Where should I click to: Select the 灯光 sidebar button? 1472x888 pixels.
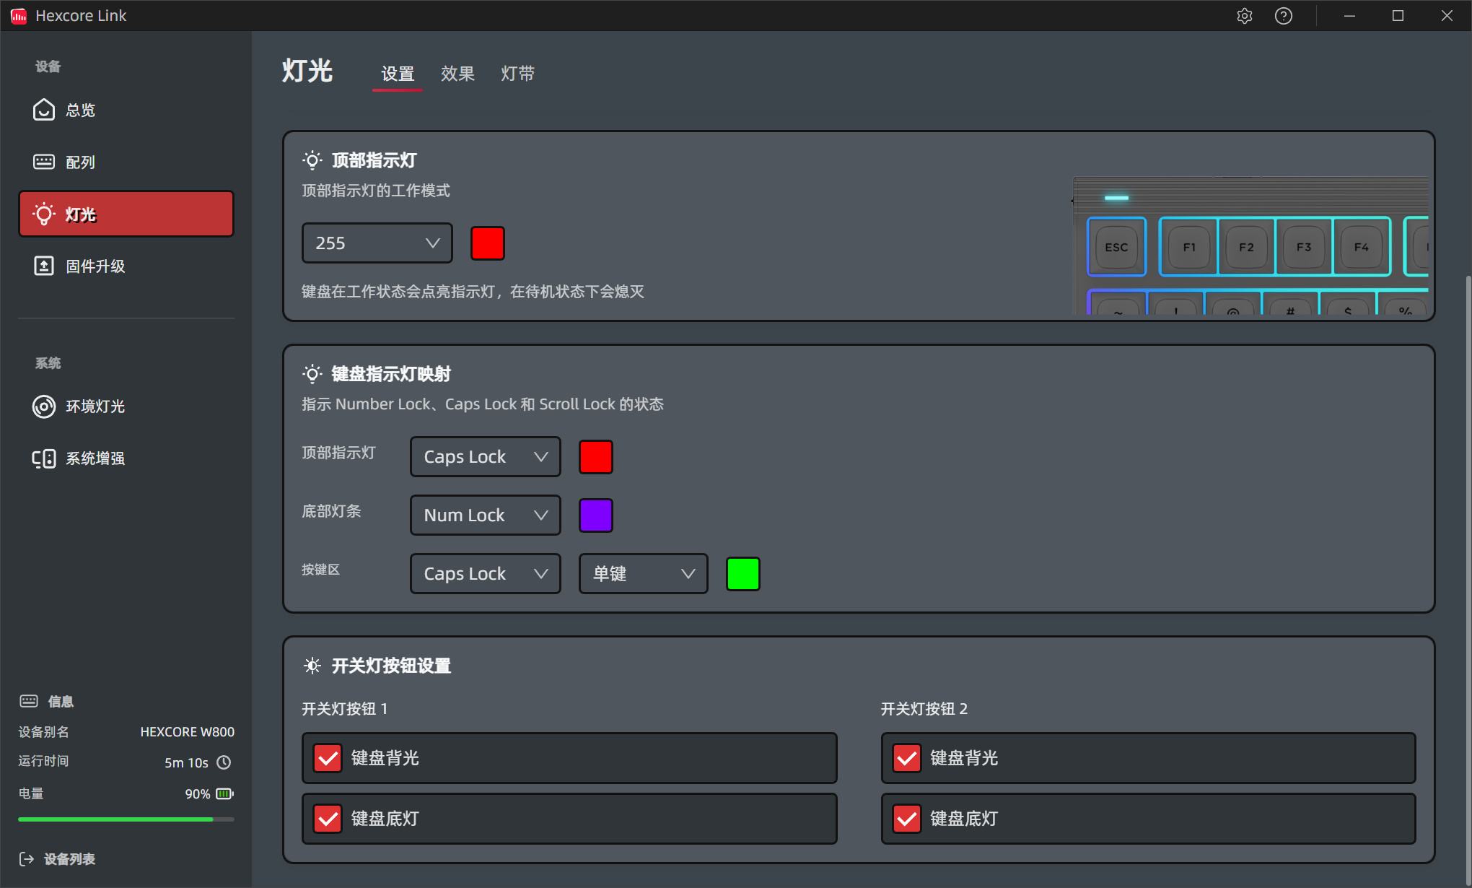[126, 214]
